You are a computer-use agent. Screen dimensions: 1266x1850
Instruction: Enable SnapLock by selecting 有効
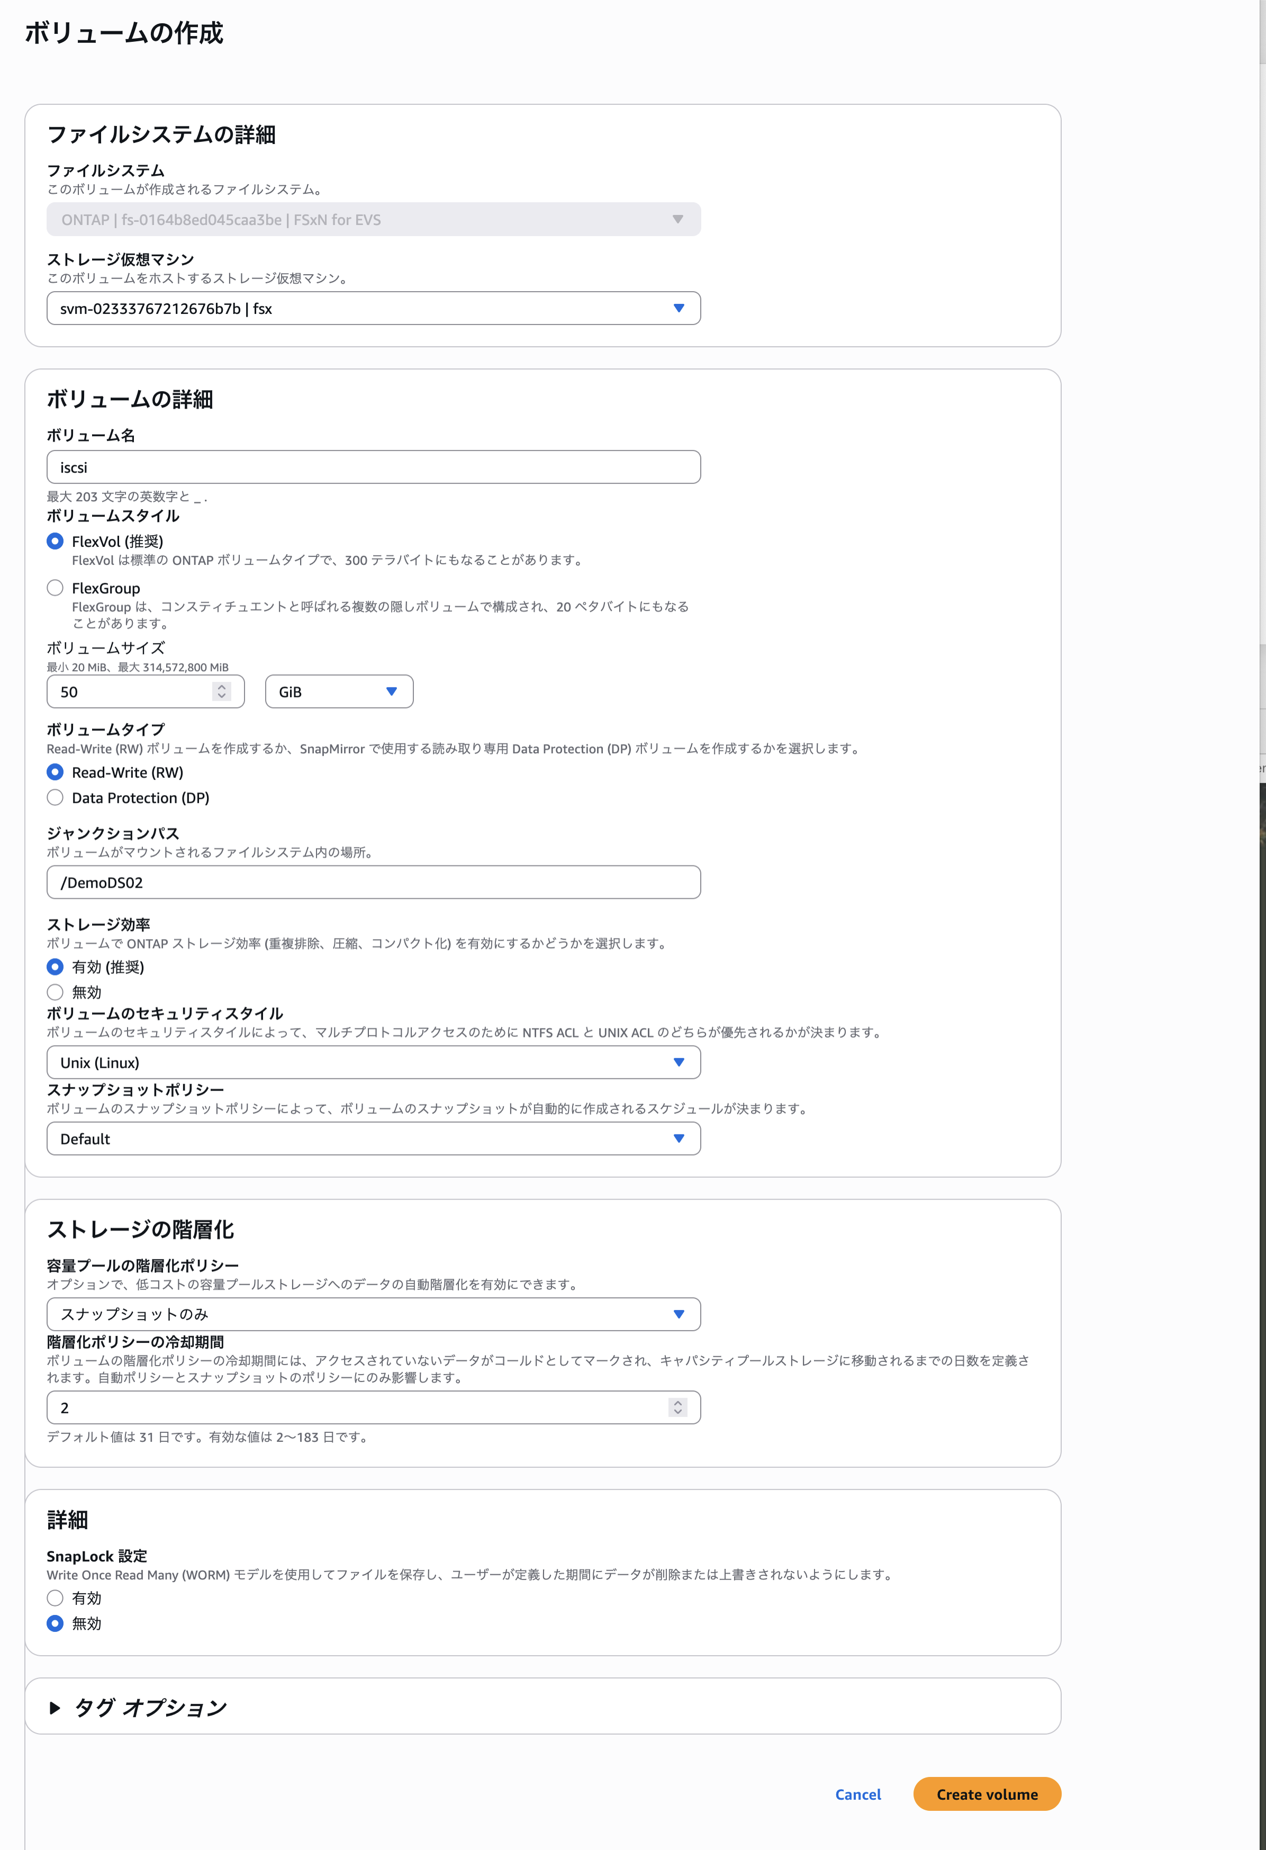[x=55, y=1598]
